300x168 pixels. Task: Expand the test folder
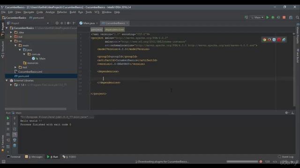point(15,67)
